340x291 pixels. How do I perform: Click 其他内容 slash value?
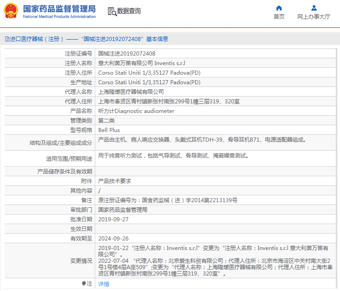pyautogui.click(x=99, y=191)
